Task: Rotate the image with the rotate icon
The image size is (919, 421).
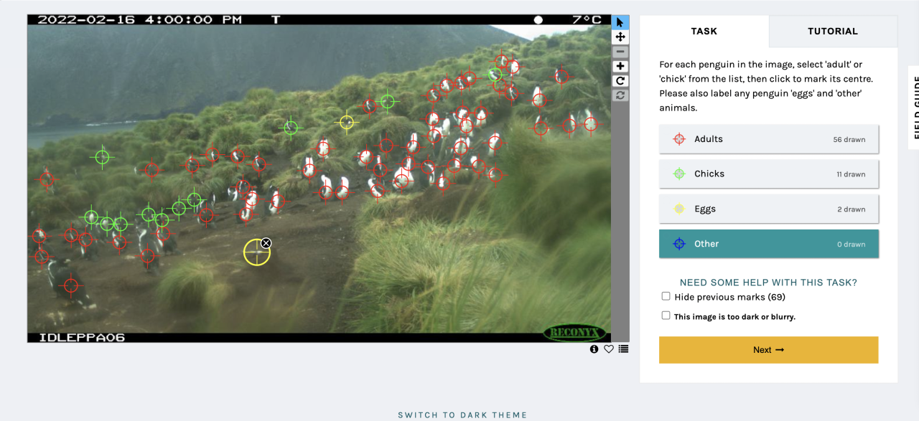Action: point(620,81)
